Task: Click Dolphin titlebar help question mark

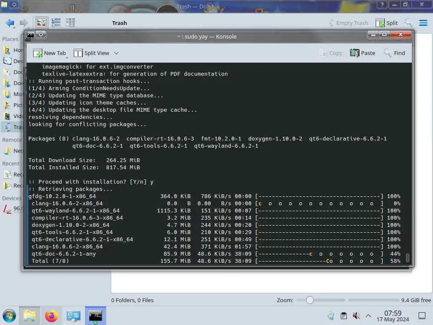Action: point(382,4)
